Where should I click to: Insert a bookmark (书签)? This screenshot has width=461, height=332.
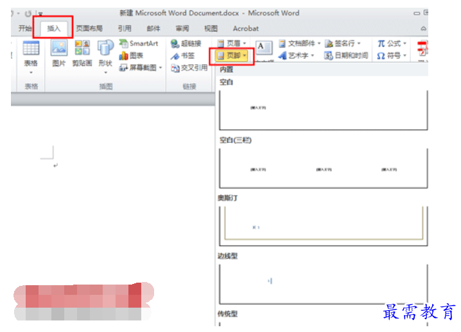(182, 56)
